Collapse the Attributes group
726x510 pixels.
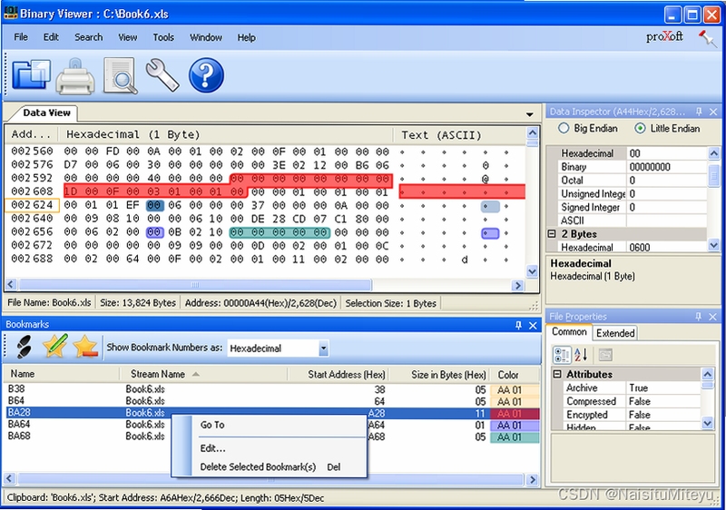(557, 374)
